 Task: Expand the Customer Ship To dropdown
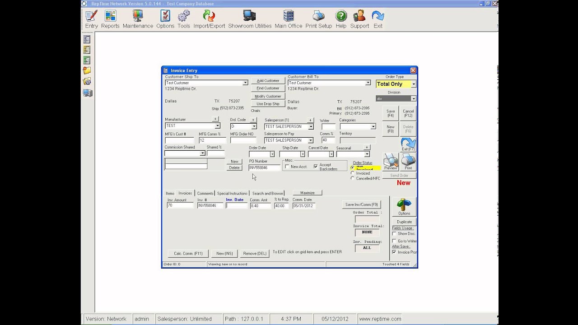[245, 83]
